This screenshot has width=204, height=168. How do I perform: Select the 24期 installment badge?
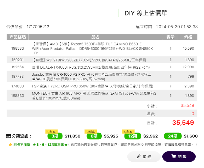pos(173,136)
